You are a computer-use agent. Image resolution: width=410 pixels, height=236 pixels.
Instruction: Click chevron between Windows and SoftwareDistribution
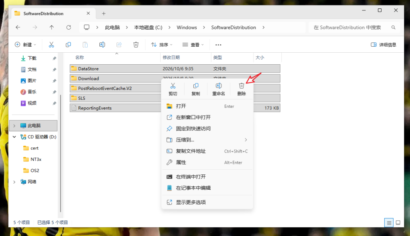204,28
